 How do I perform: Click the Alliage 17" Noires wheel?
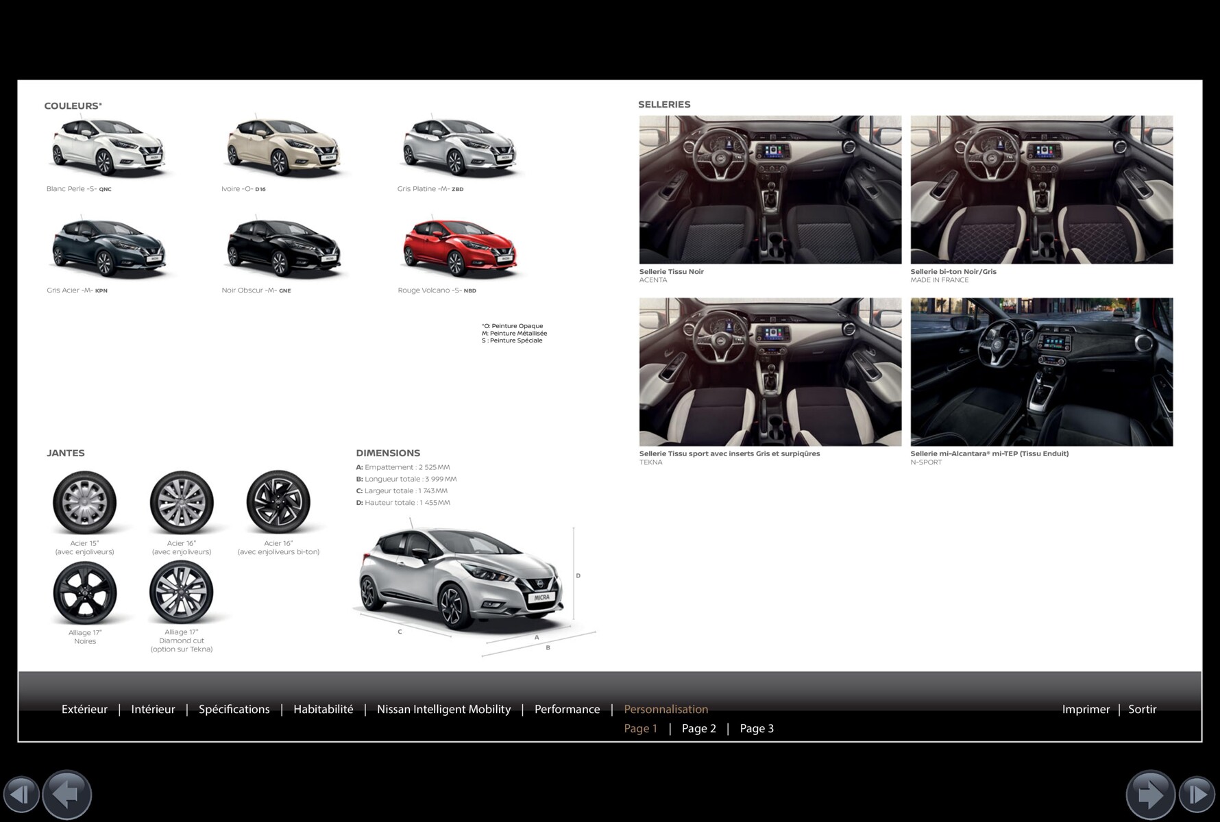pos(85,593)
